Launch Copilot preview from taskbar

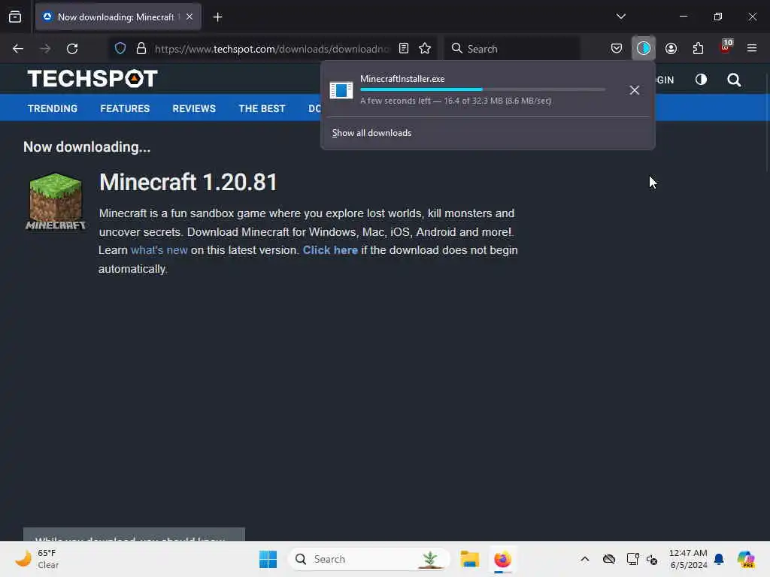746,559
